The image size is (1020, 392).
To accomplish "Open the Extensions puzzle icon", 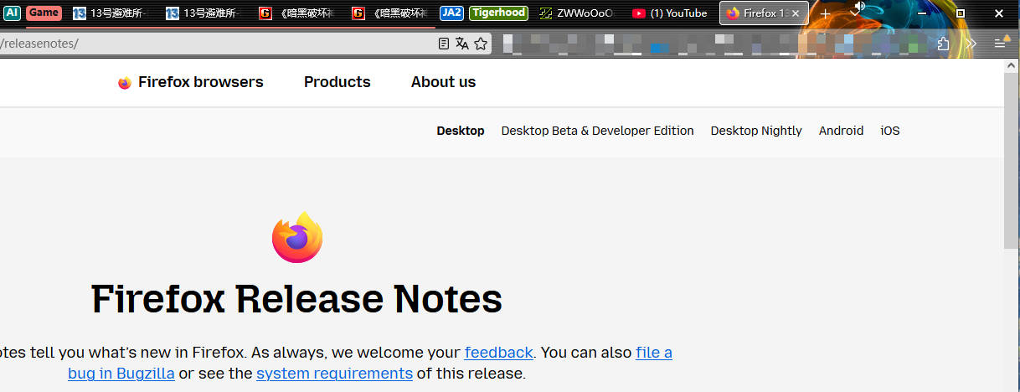I will 944,44.
